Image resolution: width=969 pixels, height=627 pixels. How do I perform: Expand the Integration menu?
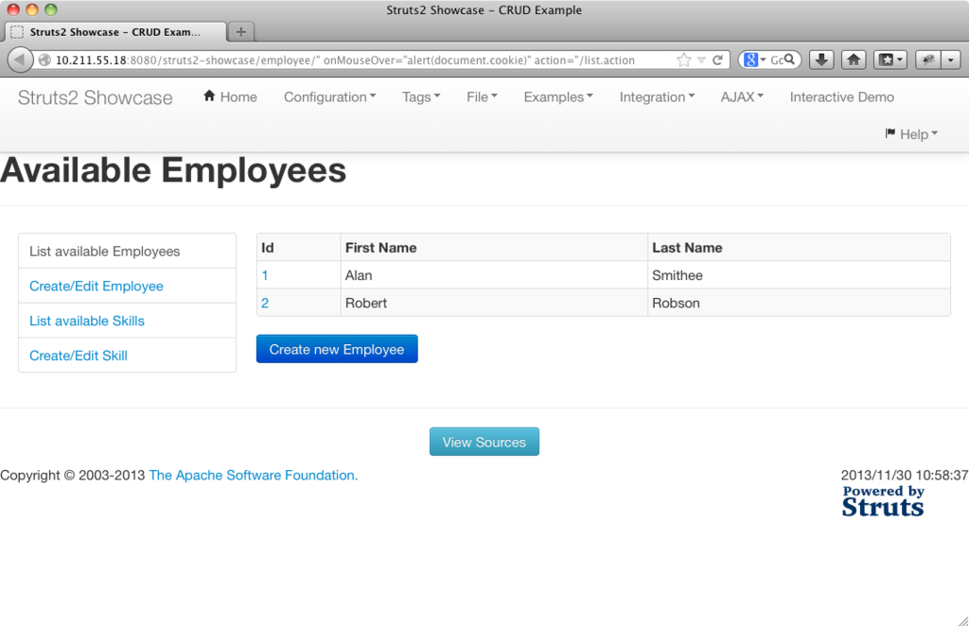[x=657, y=97]
